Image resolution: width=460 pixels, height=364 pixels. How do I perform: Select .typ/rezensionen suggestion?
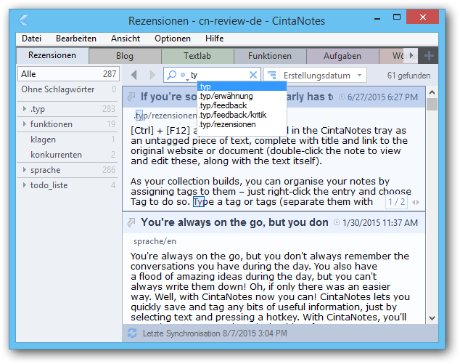point(242,124)
